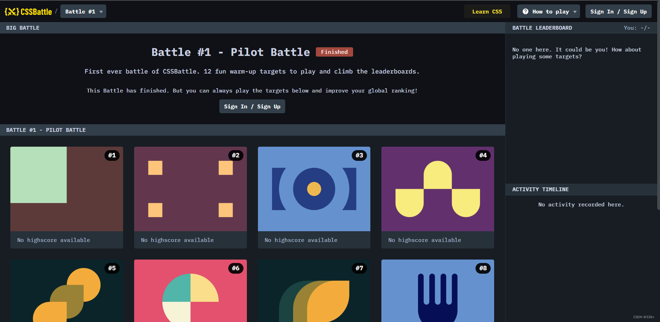This screenshot has height=322, width=660.
Task: Open target #1 thumbnail
Action: 67,189
